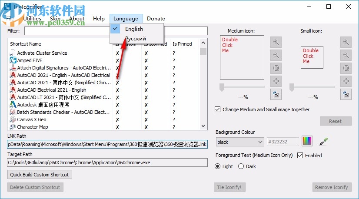Zoom out the small icon
359x199 pixels.
click(x=346, y=55)
